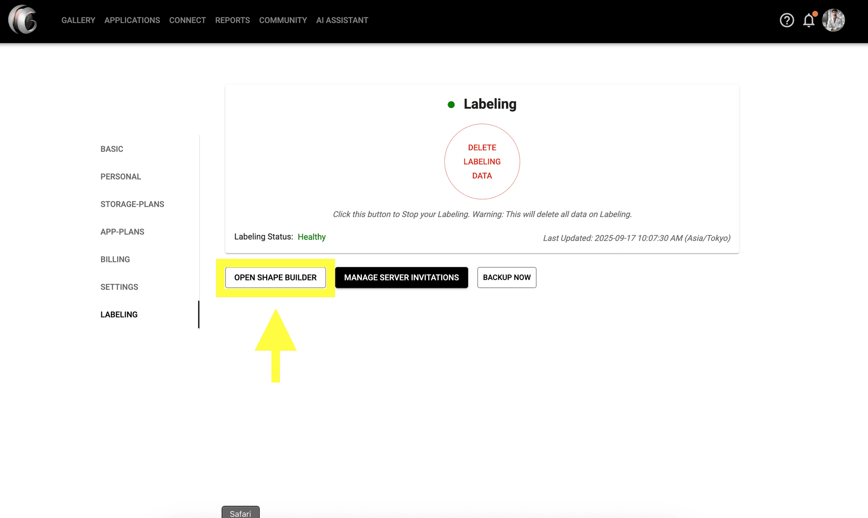This screenshot has height=518, width=868.
Task: Navigate to the Reports menu
Action: coord(232,20)
